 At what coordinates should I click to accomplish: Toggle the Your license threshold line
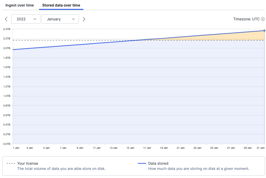27,163
